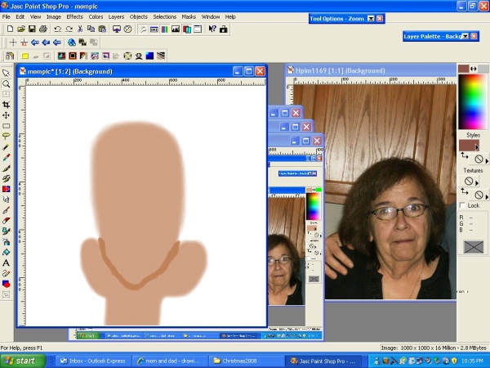Viewport: 490px width, 368px height.
Task: Select the Eraser tool
Action: click(x=6, y=221)
